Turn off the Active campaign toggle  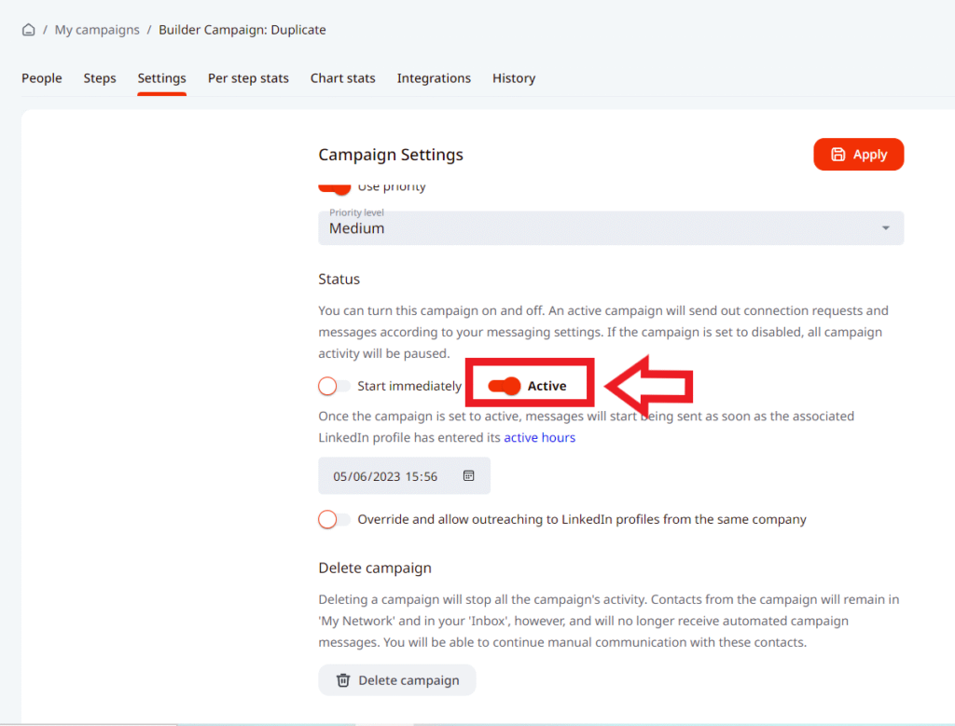pos(505,386)
